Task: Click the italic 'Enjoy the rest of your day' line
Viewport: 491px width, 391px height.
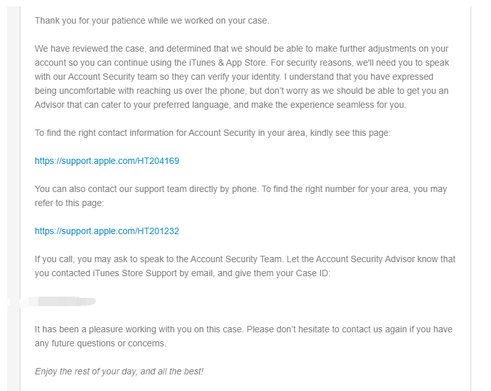Action: point(119,371)
